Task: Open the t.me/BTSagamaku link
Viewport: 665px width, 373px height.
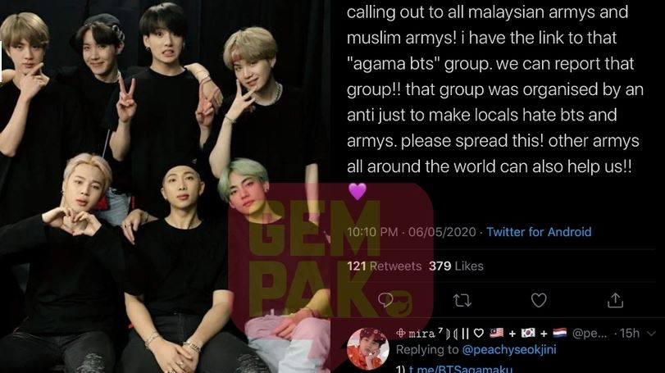Action: point(461,369)
